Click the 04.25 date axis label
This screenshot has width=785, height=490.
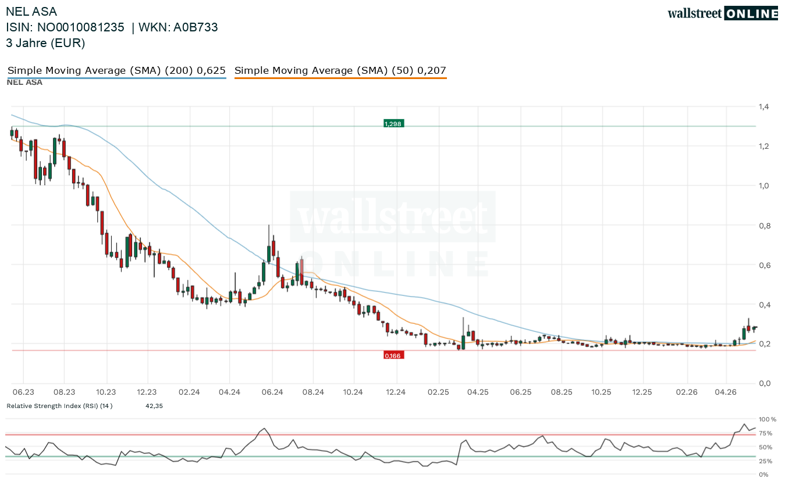478,392
